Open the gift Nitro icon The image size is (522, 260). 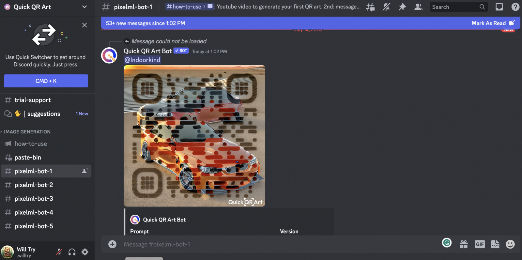point(464,244)
